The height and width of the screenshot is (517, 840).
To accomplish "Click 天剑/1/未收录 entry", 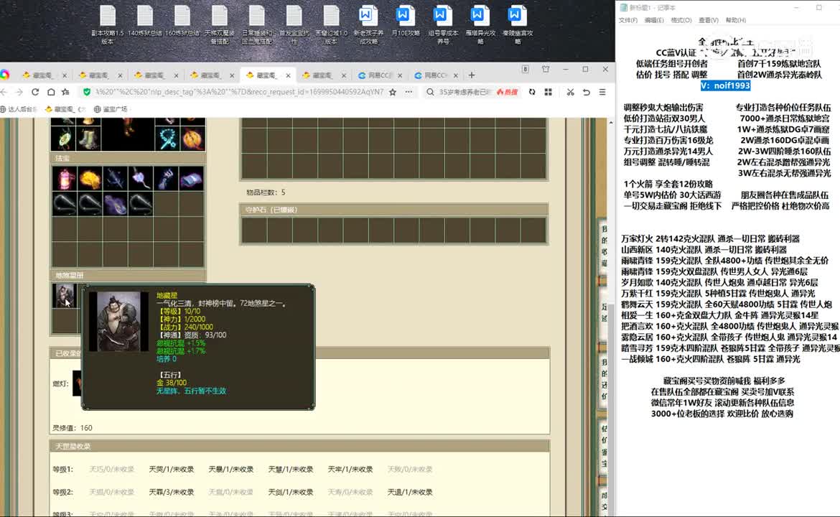I will pos(290,492).
